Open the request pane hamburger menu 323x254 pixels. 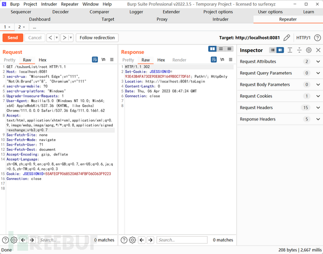pyautogui.click(x=112, y=60)
